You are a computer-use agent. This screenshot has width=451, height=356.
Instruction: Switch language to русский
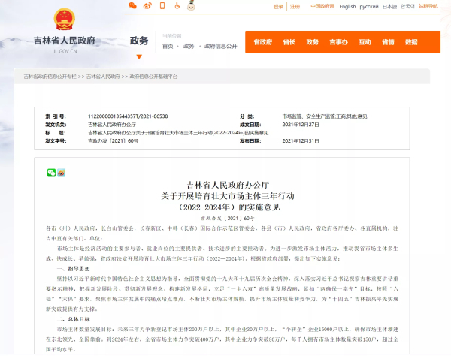369,7
